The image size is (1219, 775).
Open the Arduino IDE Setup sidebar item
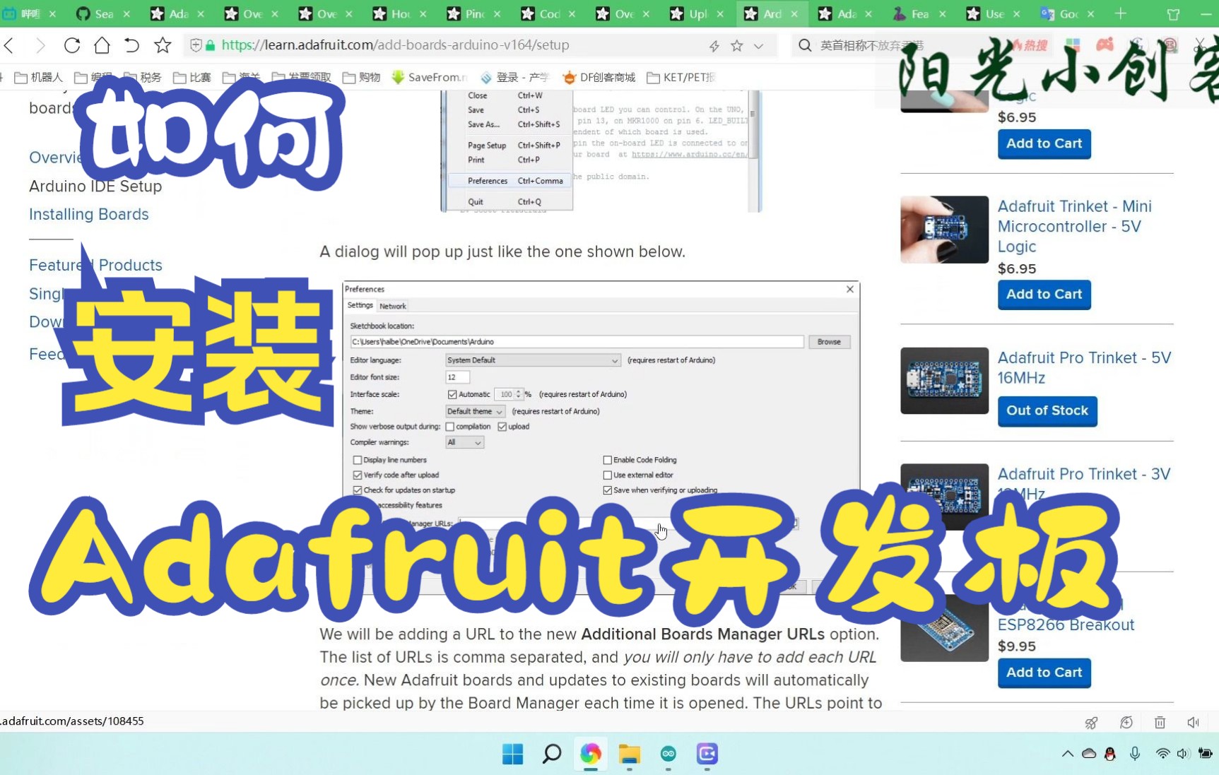(95, 186)
